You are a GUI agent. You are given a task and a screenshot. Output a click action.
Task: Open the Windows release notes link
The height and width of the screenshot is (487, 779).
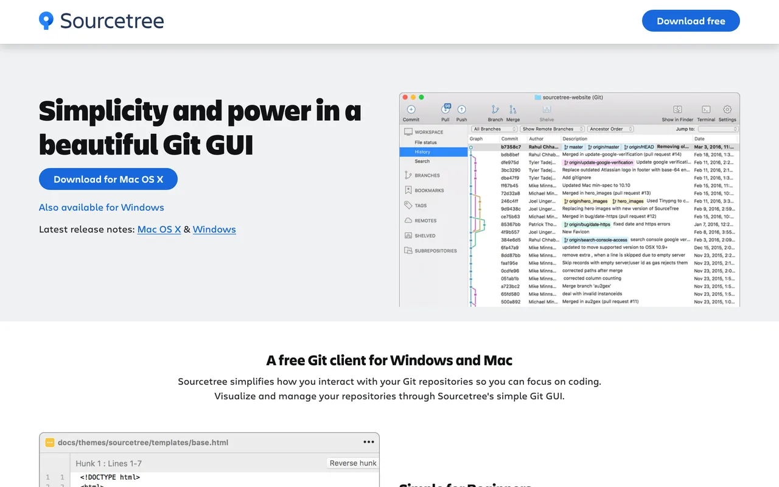click(214, 229)
